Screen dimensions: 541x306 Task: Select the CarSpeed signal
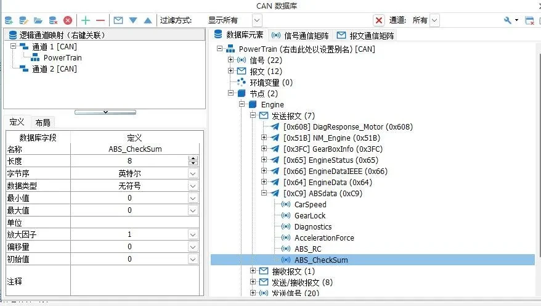pyautogui.click(x=310, y=204)
